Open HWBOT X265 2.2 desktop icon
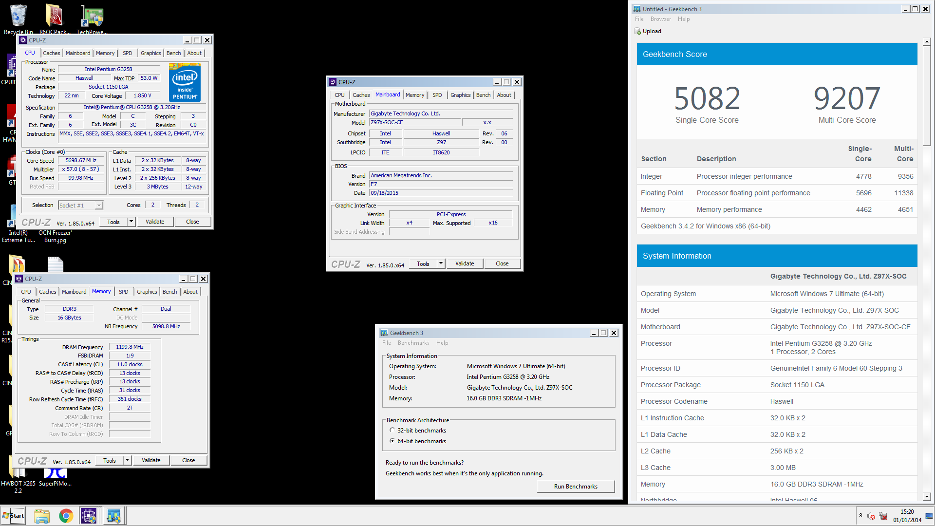The width and height of the screenshot is (935, 526). pos(18,480)
